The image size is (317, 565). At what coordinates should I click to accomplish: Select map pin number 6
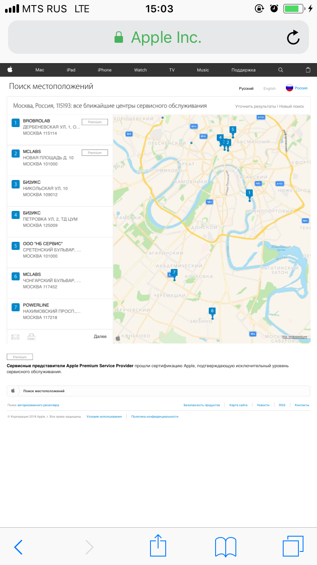click(x=212, y=313)
